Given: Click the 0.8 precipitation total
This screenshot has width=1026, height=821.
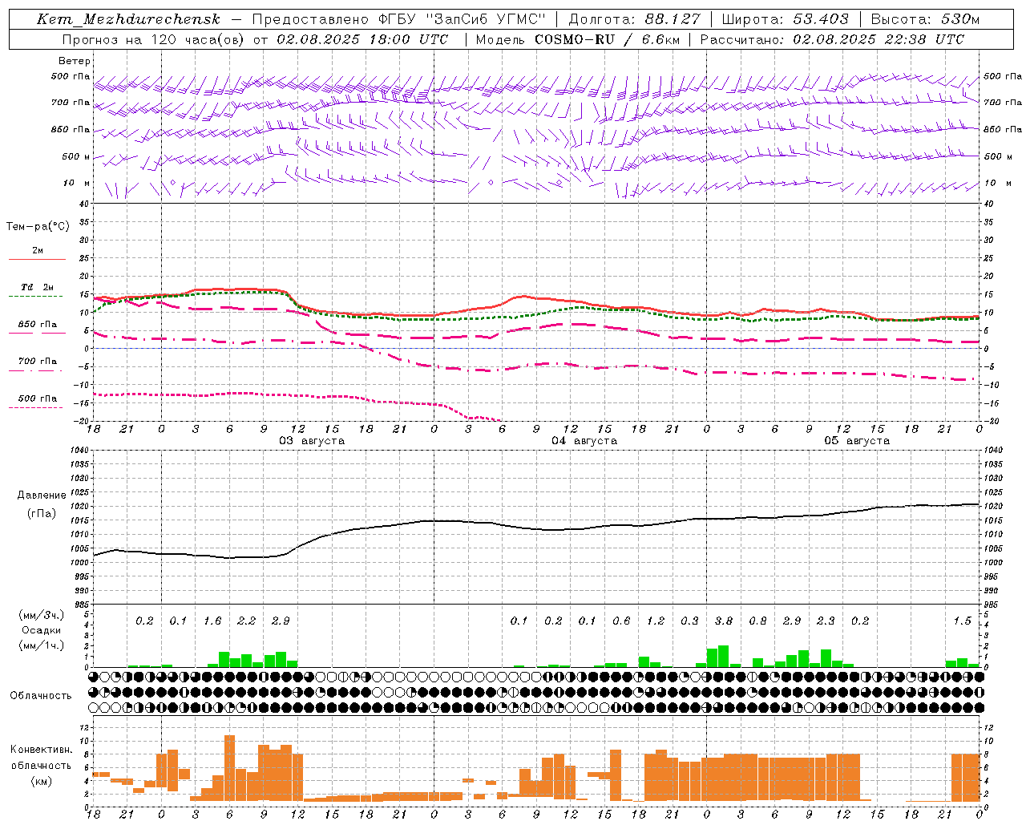Looking at the screenshot, I should [757, 621].
